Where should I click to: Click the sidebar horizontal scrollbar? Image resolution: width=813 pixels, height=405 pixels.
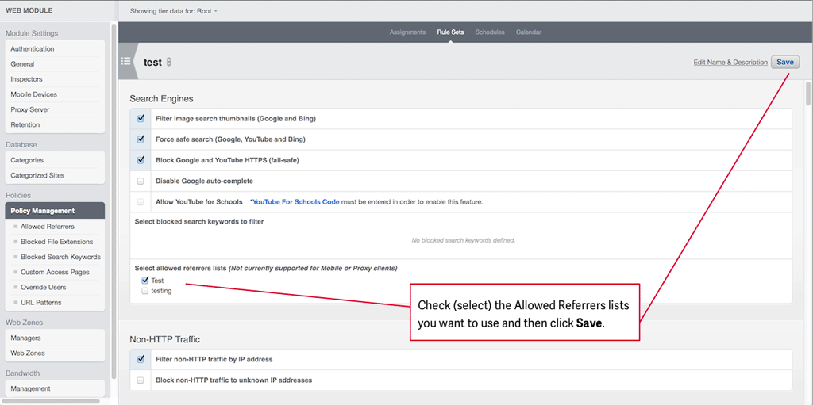[x=50, y=401]
